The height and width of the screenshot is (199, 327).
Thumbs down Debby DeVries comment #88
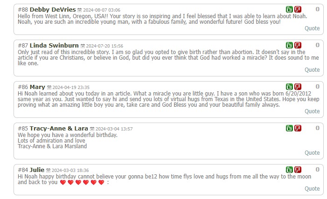click(298, 9)
